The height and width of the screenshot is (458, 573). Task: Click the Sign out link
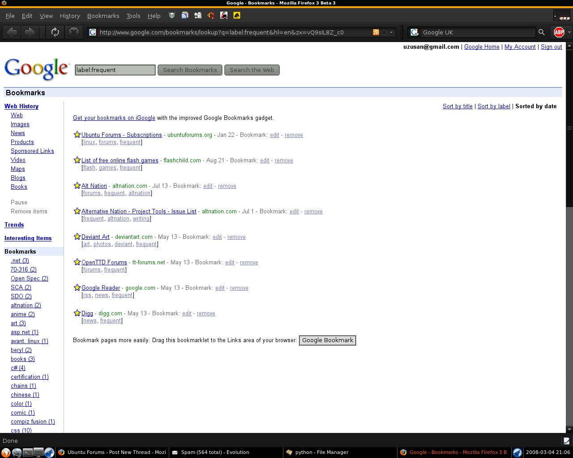551,47
